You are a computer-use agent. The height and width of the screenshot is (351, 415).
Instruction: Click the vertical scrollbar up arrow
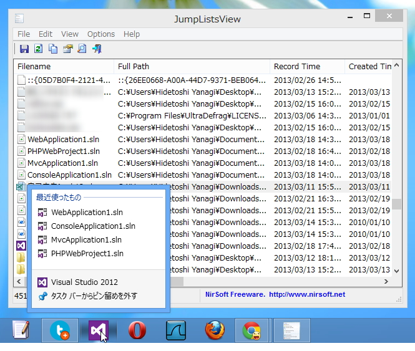pos(396,65)
